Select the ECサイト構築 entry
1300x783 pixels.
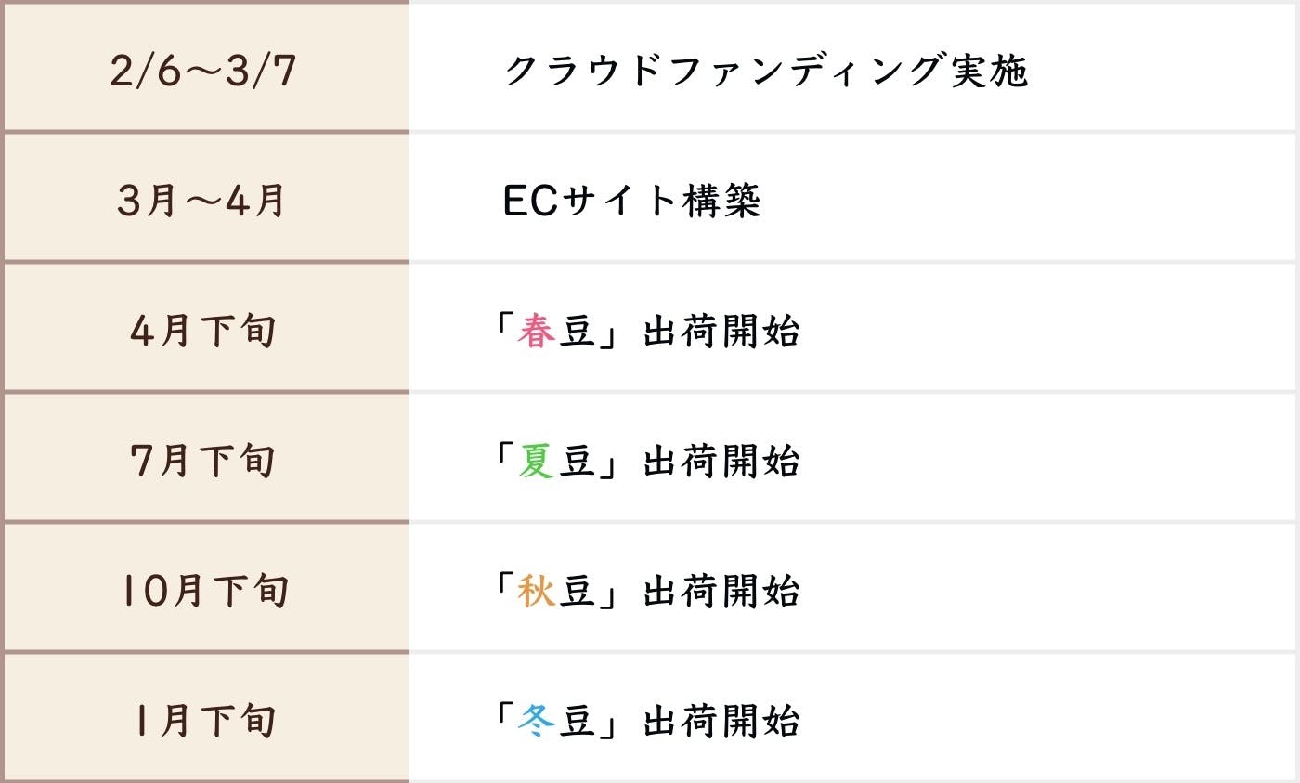[631, 202]
